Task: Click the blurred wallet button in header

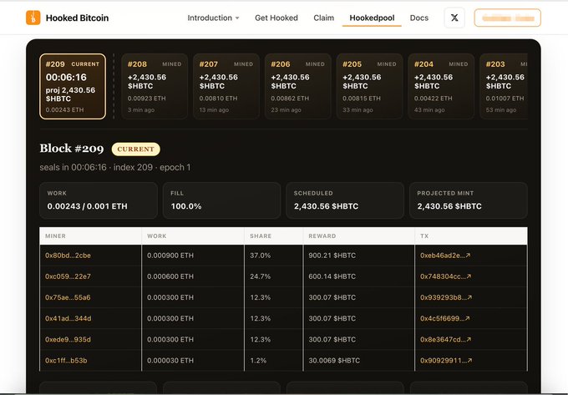Action: pos(508,18)
